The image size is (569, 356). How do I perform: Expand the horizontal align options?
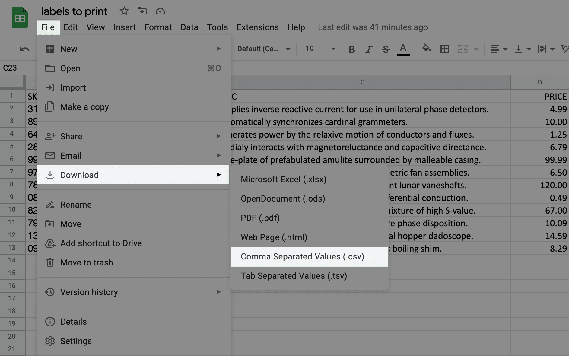click(498, 49)
